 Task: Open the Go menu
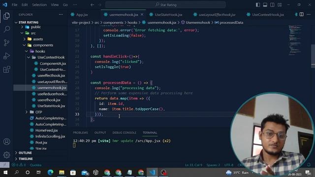pyautogui.click(x=65, y=4)
